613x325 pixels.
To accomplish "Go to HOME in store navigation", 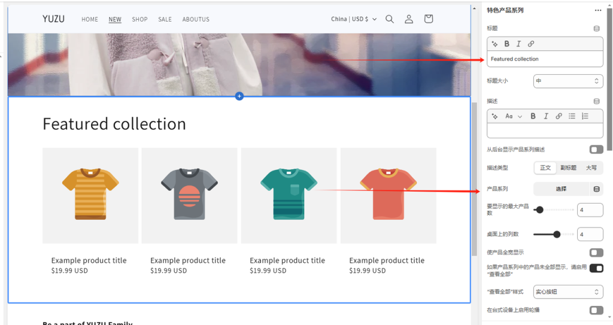I will [x=90, y=19].
